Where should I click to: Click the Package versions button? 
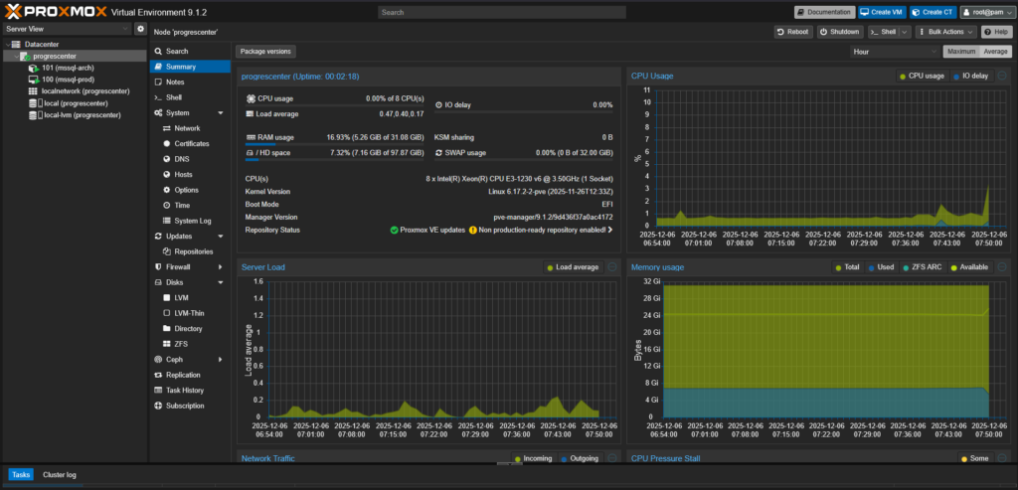[x=265, y=51]
